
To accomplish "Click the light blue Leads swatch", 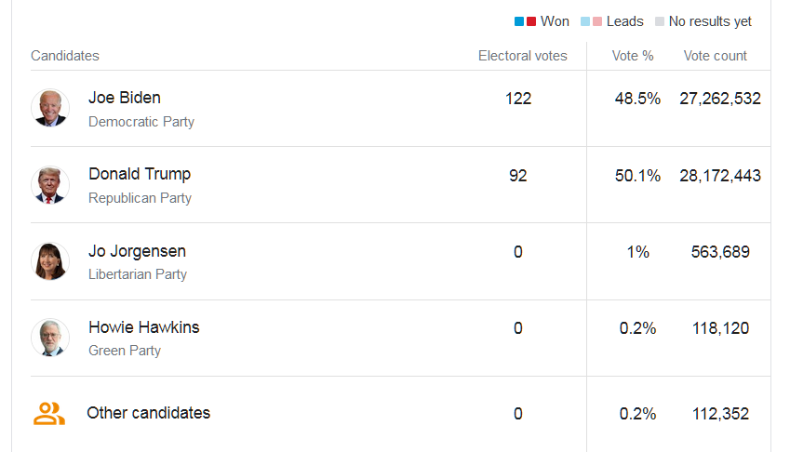I will (585, 21).
